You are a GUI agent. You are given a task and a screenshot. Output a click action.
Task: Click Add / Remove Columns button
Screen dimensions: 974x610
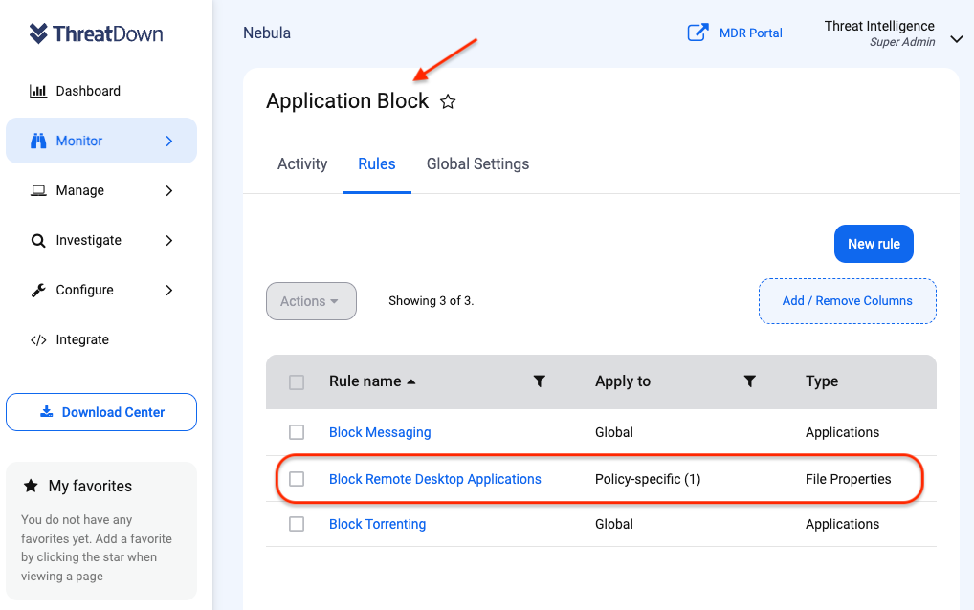point(848,301)
